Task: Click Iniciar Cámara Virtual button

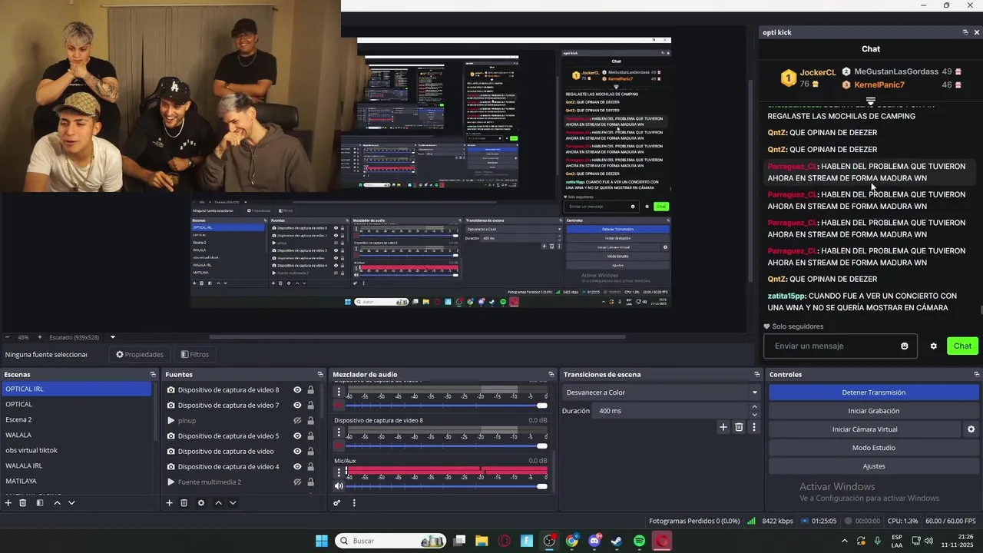Action: pos(865,429)
